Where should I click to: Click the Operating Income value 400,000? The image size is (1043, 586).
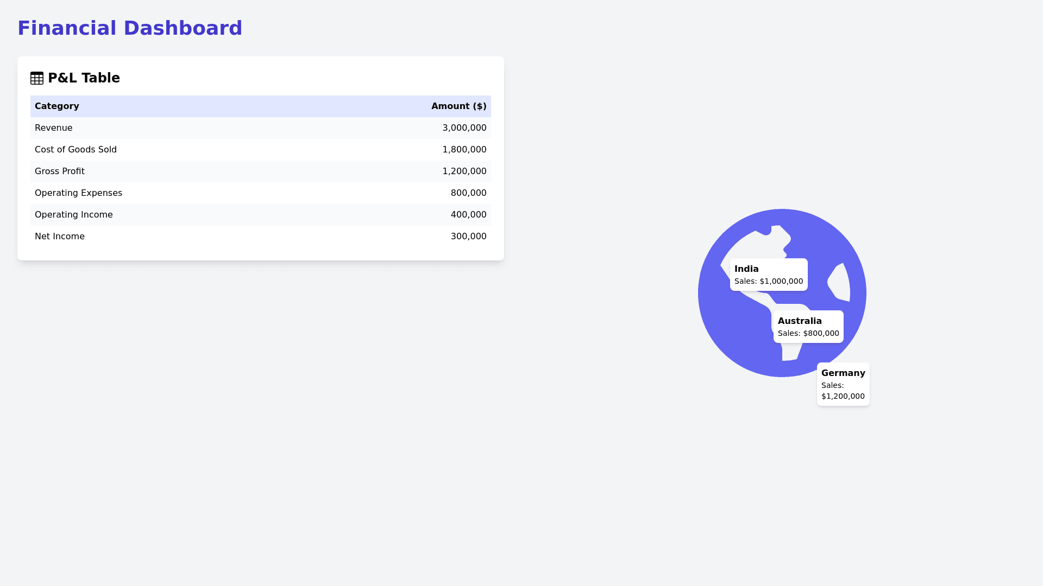tap(468, 214)
